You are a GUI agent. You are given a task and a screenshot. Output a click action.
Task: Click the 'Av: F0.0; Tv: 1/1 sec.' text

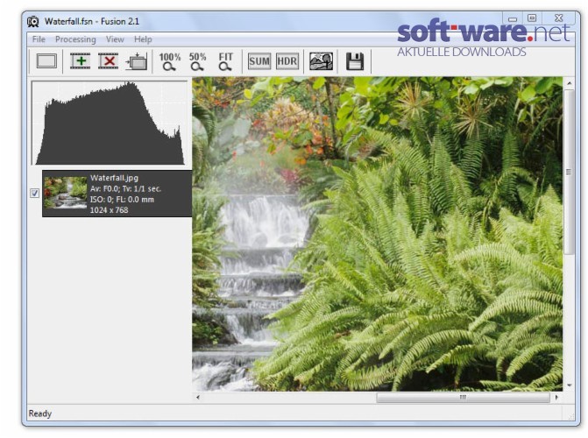coord(125,188)
